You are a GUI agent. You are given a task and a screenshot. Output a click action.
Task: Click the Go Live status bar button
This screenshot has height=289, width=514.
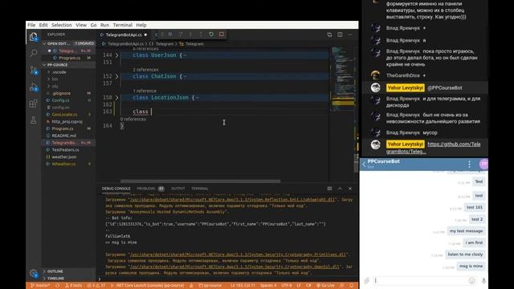point(325,286)
